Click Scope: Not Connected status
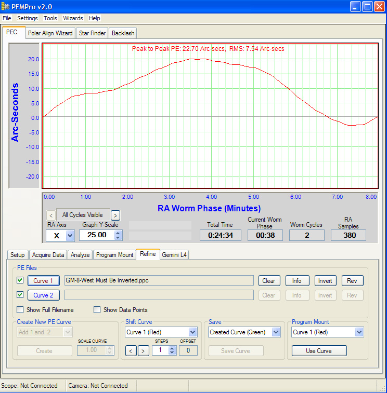Viewport: 387px width, 393px height. [x=29, y=386]
